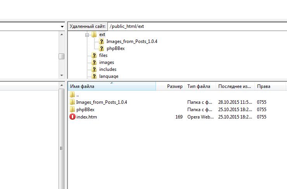The height and width of the screenshot is (189, 287).
Task: Click question mark icon beside includes folder
Action: coord(94,69)
